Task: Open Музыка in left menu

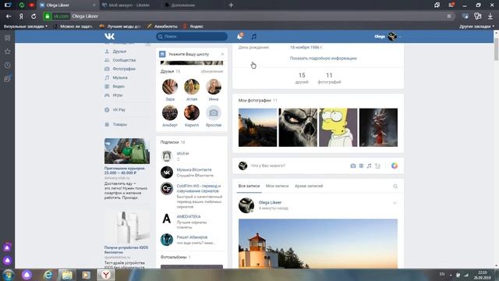Action: [120, 78]
